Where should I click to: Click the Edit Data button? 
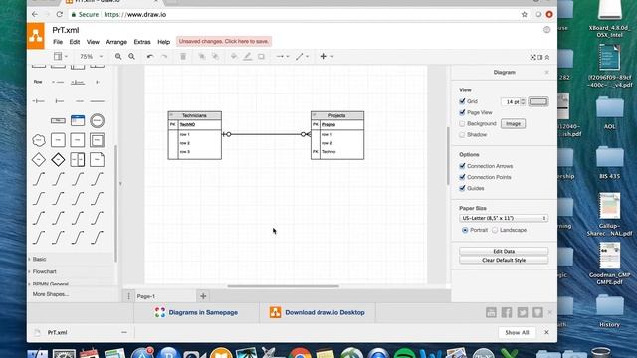coord(504,251)
